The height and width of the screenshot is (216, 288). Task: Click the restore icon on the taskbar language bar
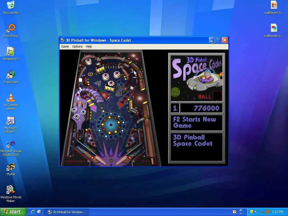click(241, 210)
